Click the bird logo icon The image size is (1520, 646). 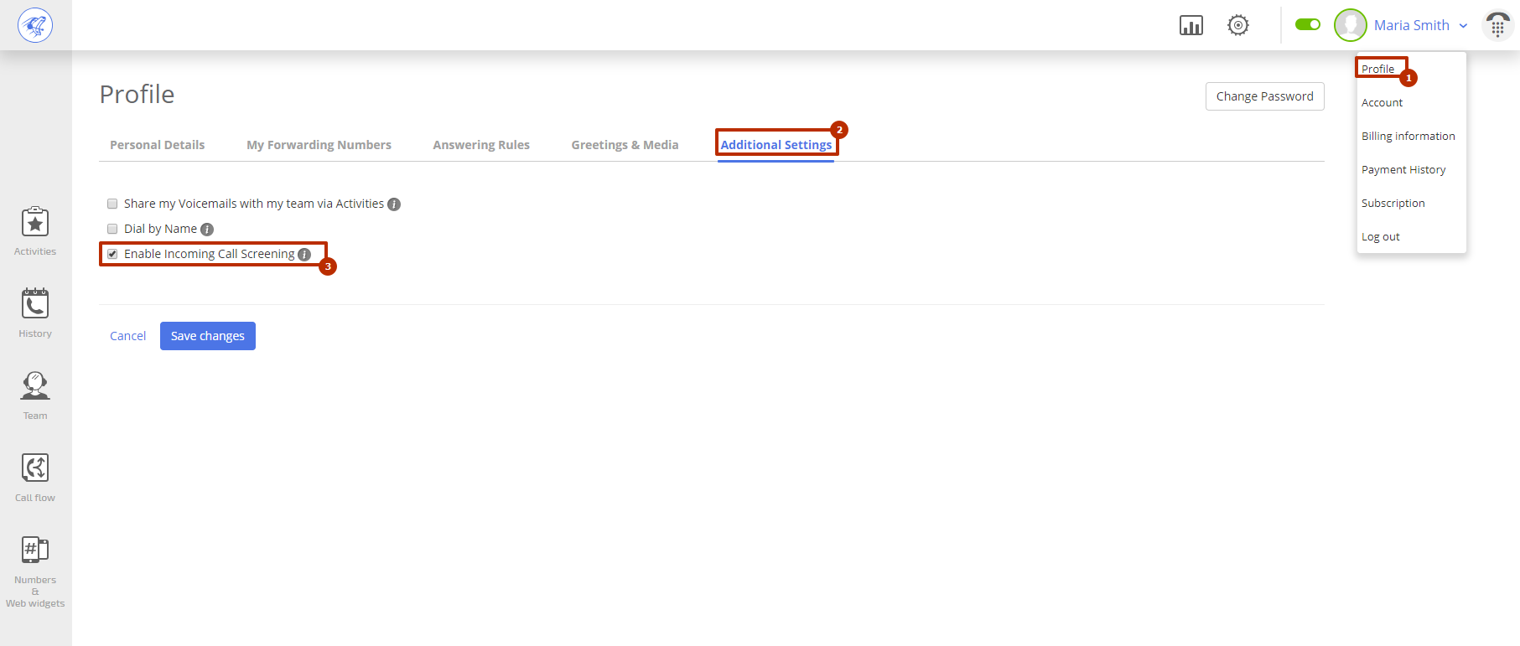35,25
